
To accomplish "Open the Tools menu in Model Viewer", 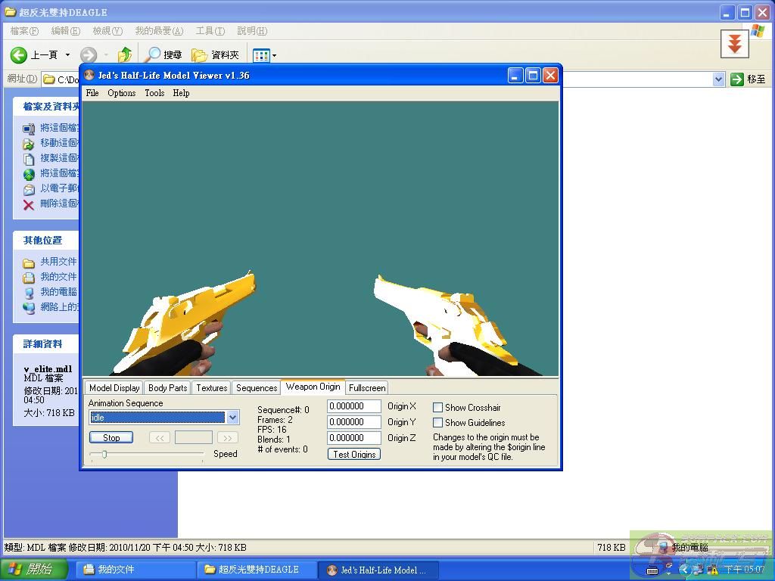I will coord(154,93).
